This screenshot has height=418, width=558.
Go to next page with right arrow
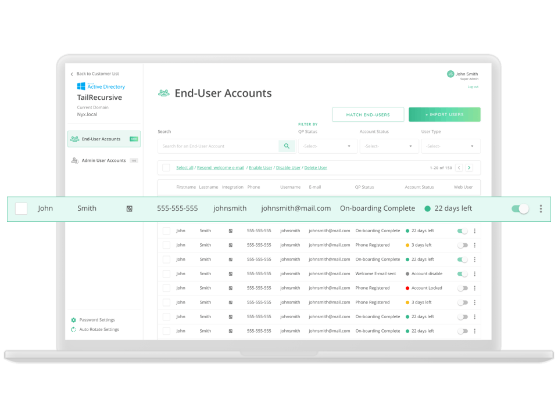pyautogui.click(x=469, y=168)
